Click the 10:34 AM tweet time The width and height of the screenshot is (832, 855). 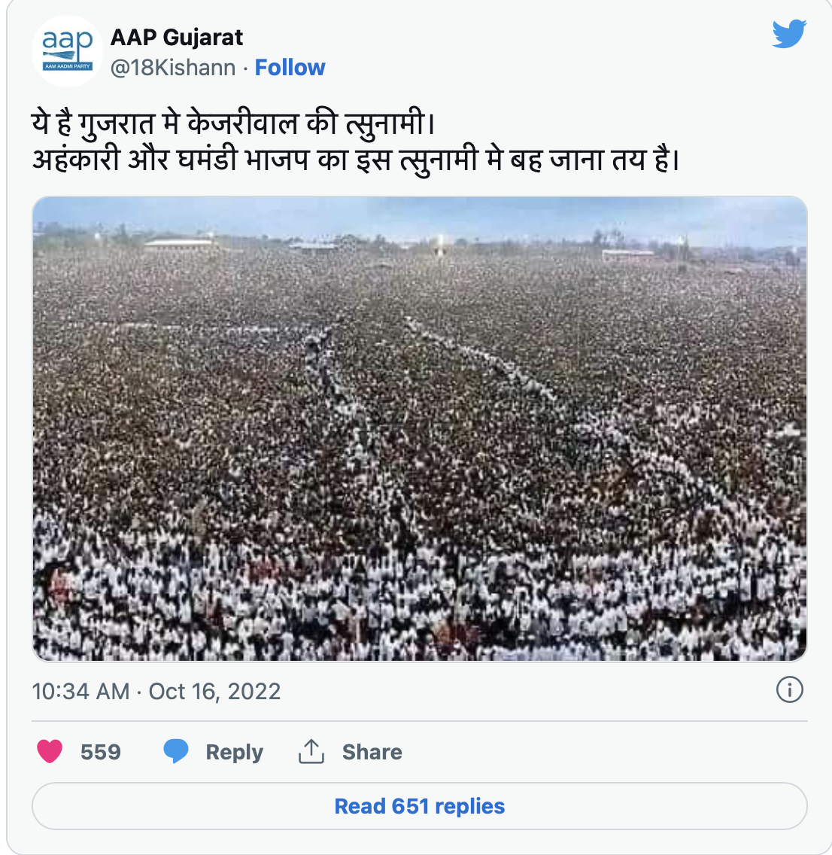coord(80,691)
